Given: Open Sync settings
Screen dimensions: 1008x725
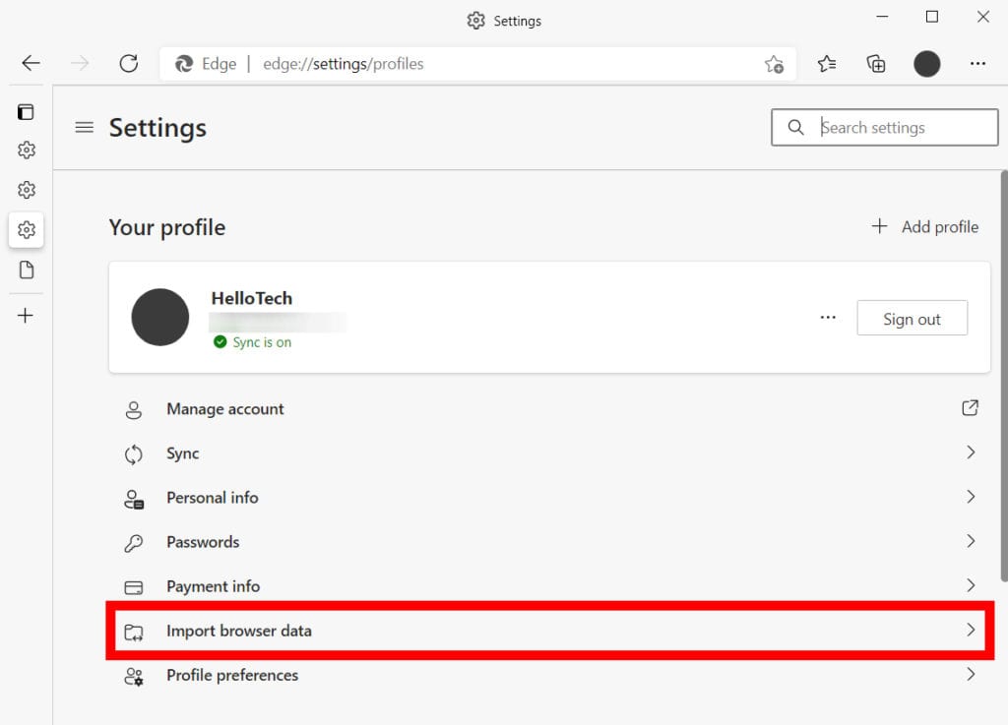Looking at the screenshot, I should (549, 453).
